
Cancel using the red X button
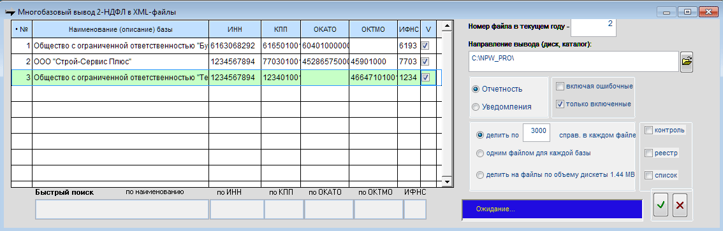(x=680, y=206)
